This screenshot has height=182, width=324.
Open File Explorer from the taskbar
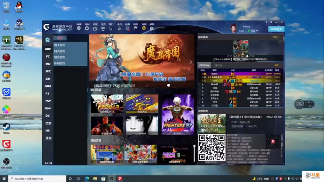[x=95, y=178]
